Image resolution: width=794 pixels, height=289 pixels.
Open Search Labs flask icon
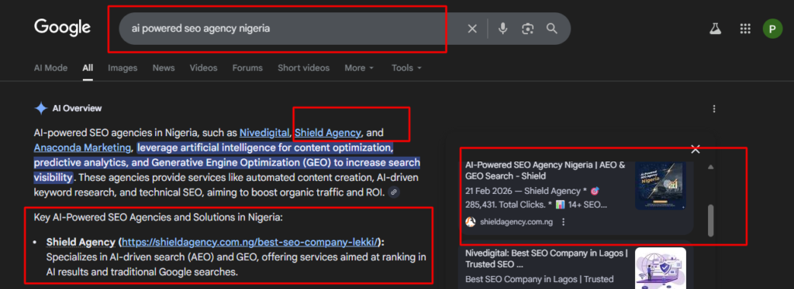coord(714,29)
